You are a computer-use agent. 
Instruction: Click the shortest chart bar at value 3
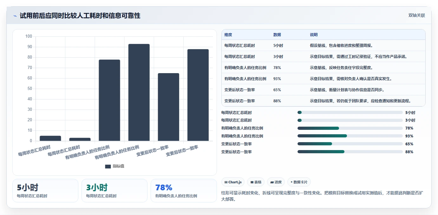[x=80, y=139]
